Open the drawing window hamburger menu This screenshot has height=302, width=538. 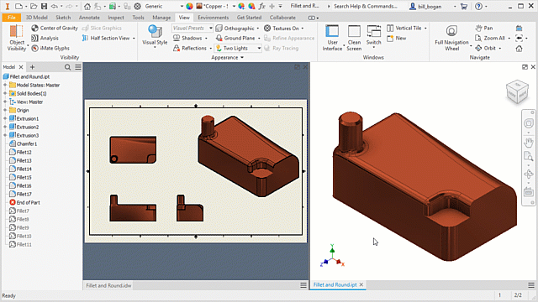(x=303, y=285)
